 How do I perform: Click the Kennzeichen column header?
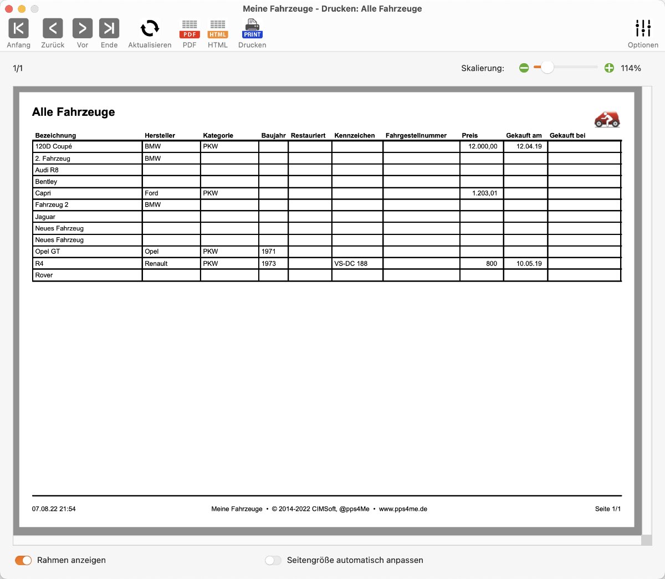click(x=355, y=135)
